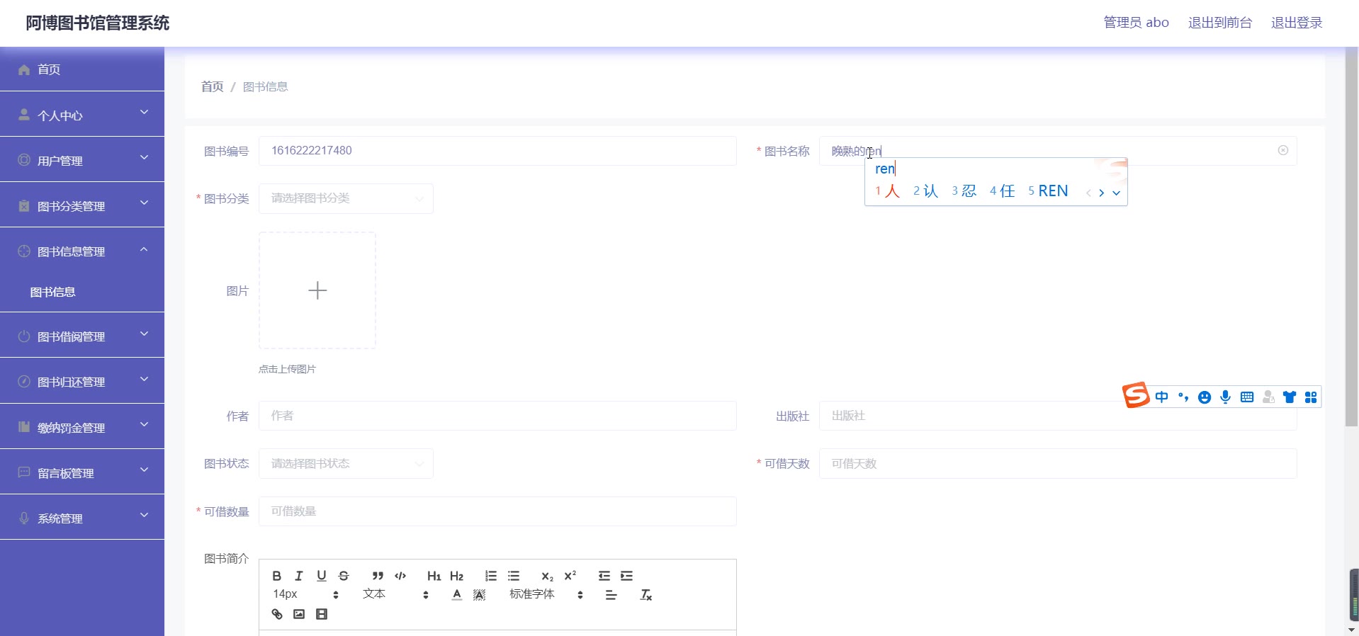Viewport: 1359px width, 636px height.
Task: Select 图书信息 submenu item
Action: [x=82, y=292]
